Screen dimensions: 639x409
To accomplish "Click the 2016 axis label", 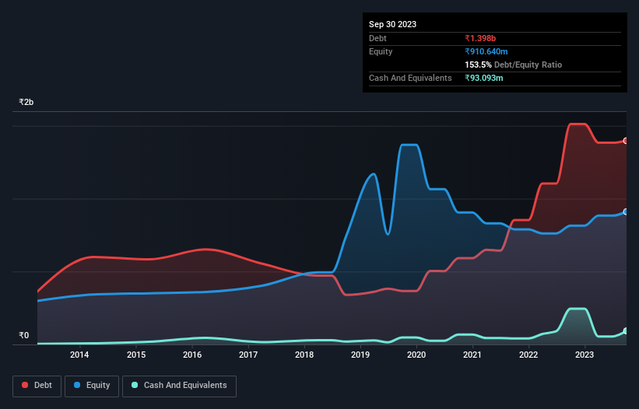I will 192,355.
